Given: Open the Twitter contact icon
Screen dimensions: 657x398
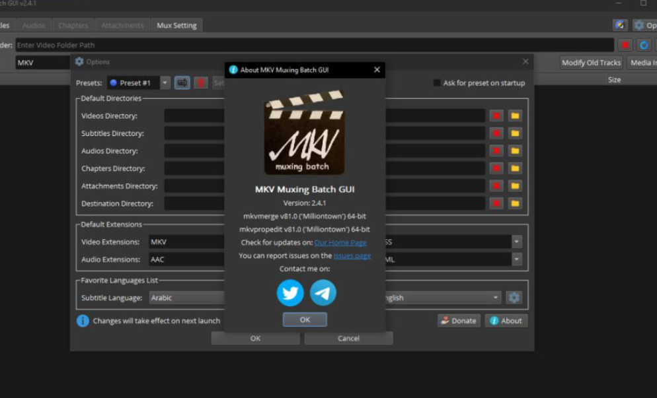Looking at the screenshot, I should tap(290, 293).
